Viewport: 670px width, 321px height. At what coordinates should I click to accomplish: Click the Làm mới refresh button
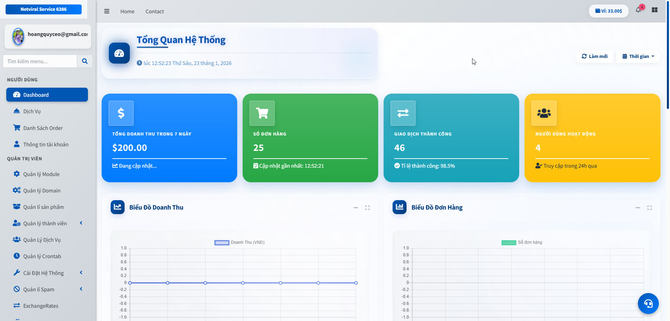click(x=595, y=56)
